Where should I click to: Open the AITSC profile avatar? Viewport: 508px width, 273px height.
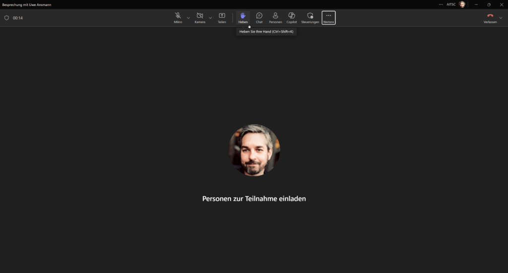pyautogui.click(x=462, y=4)
